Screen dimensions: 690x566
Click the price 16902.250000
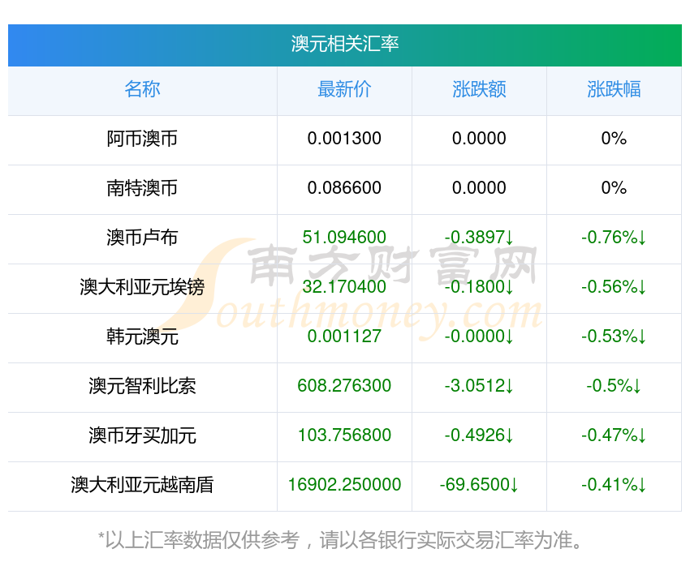click(x=344, y=485)
